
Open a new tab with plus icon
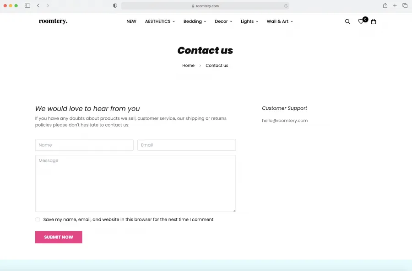point(395,5)
